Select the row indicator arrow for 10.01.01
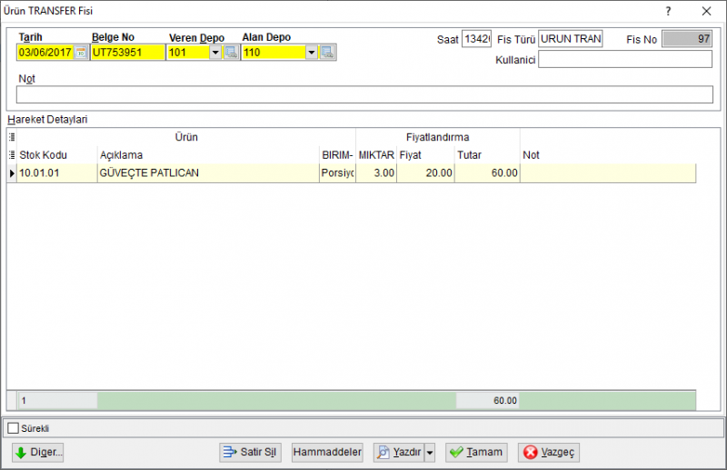The height and width of the screenshot is (470, 727). click(12, 173)
